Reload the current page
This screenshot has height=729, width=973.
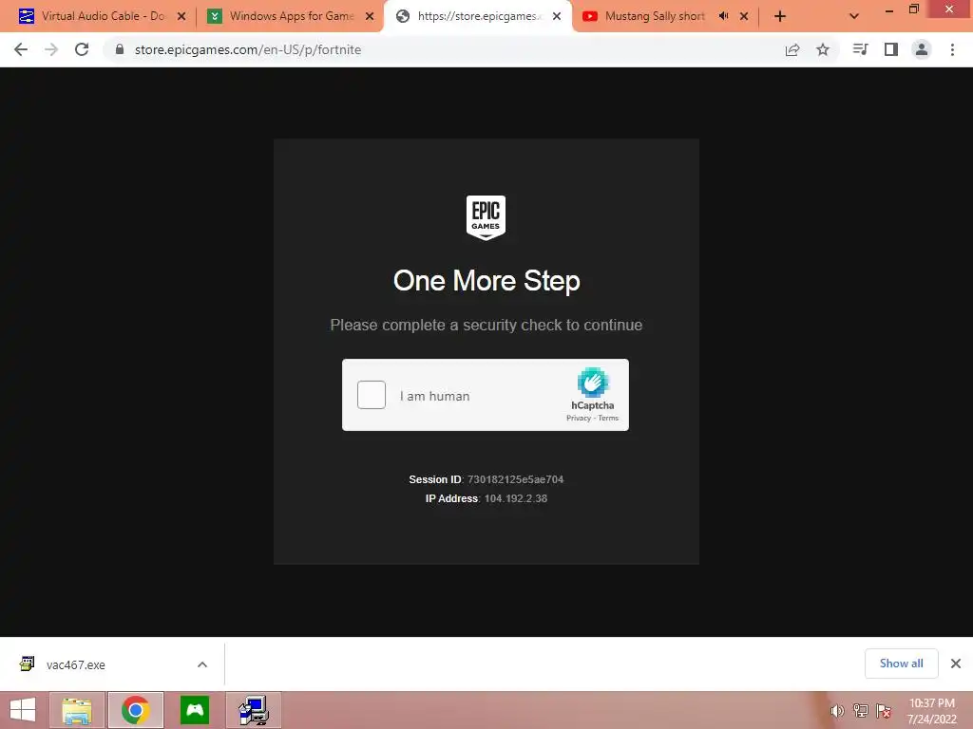(82, 49)
